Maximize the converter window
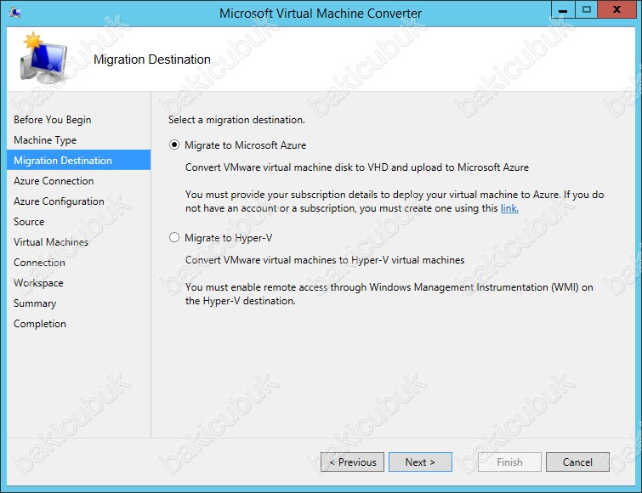Image resolution: width=642 pixels, height=493 pixels. pyautogui.click(x=587, y=10)
